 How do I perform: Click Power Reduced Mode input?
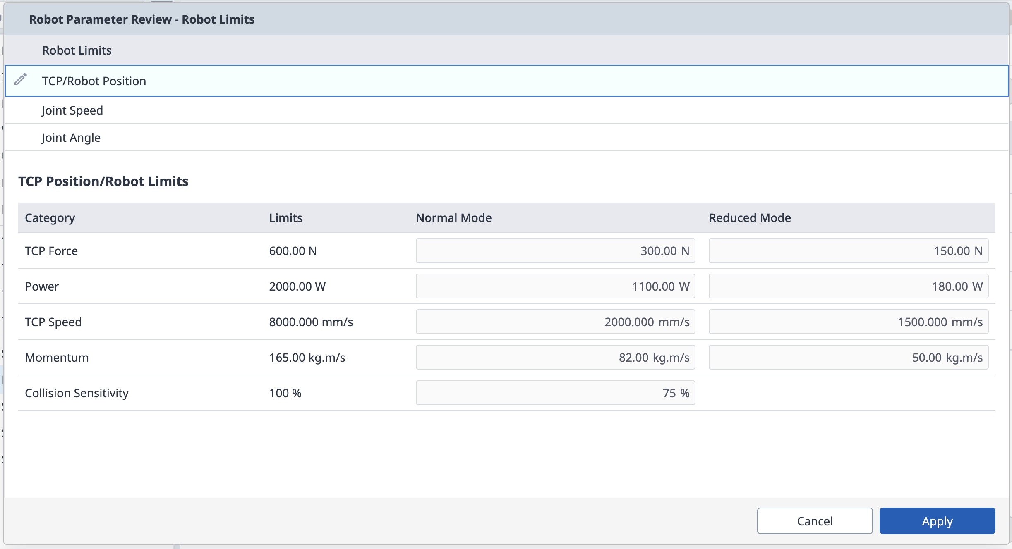(848, 286)
